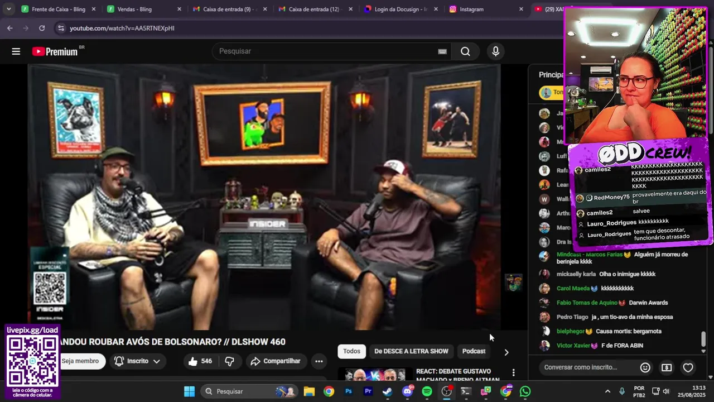This screenshot has width=714, height=402.
Task: Switch to Instagram tab
Action: point(485,9)
